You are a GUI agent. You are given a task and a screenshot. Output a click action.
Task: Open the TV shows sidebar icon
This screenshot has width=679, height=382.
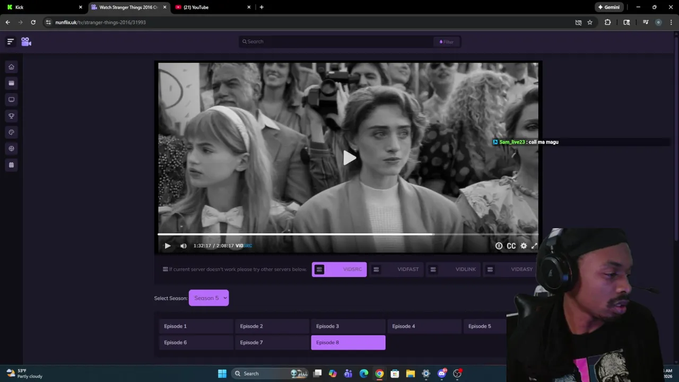point(11,100)
